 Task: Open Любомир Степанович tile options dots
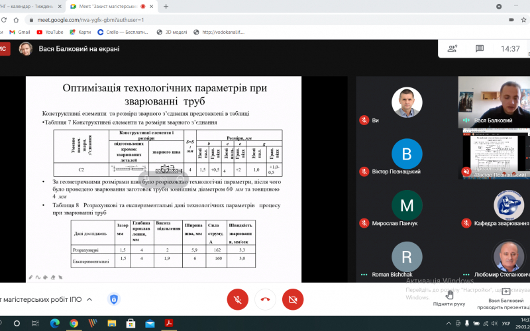coord(466,275)
